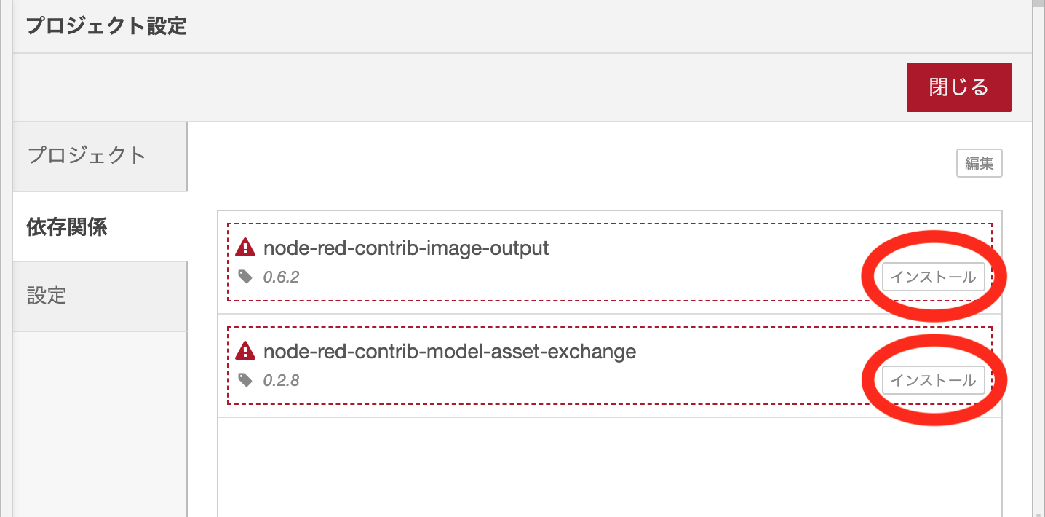Click the tag icon next to version 0.6.2
The image size is (1045, 517).
point(245,277)
